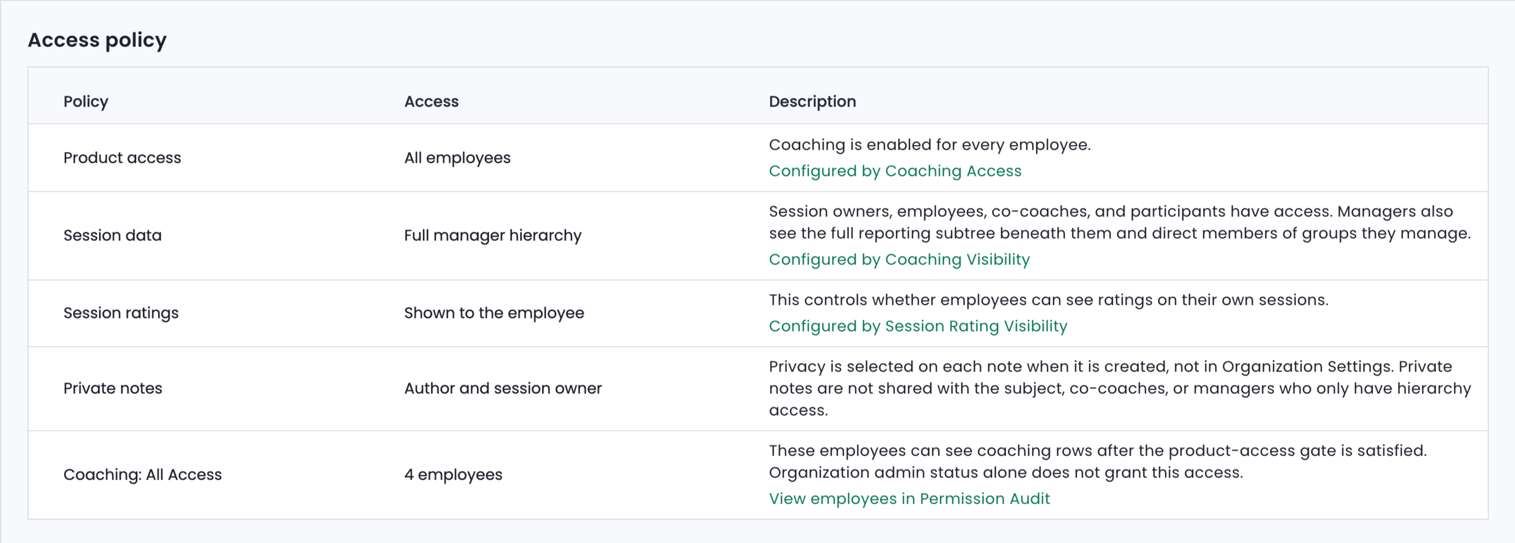Select the Product access policy row
The height and width of the screenshot is (543, 1515).
tap(757, 157)
